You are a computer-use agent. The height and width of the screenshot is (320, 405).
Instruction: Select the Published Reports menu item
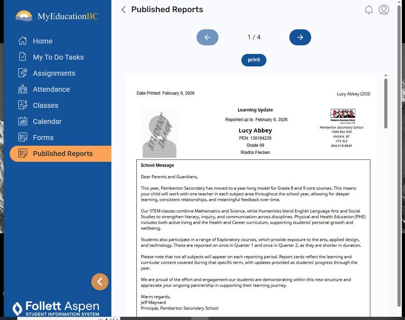pyautogui.click(x=63, y=154)
